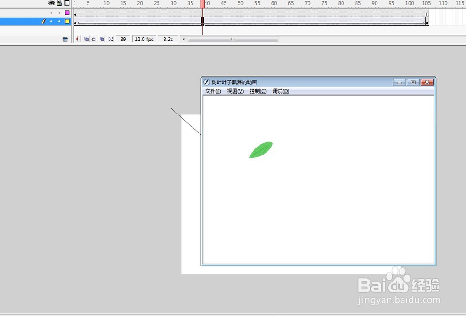Click the timeline scrollbar left arrow

tap(184, 39)
